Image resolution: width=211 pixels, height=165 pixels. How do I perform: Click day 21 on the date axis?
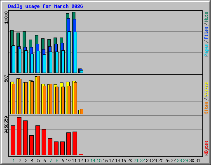pyautogui.click(x=136, y=160)
